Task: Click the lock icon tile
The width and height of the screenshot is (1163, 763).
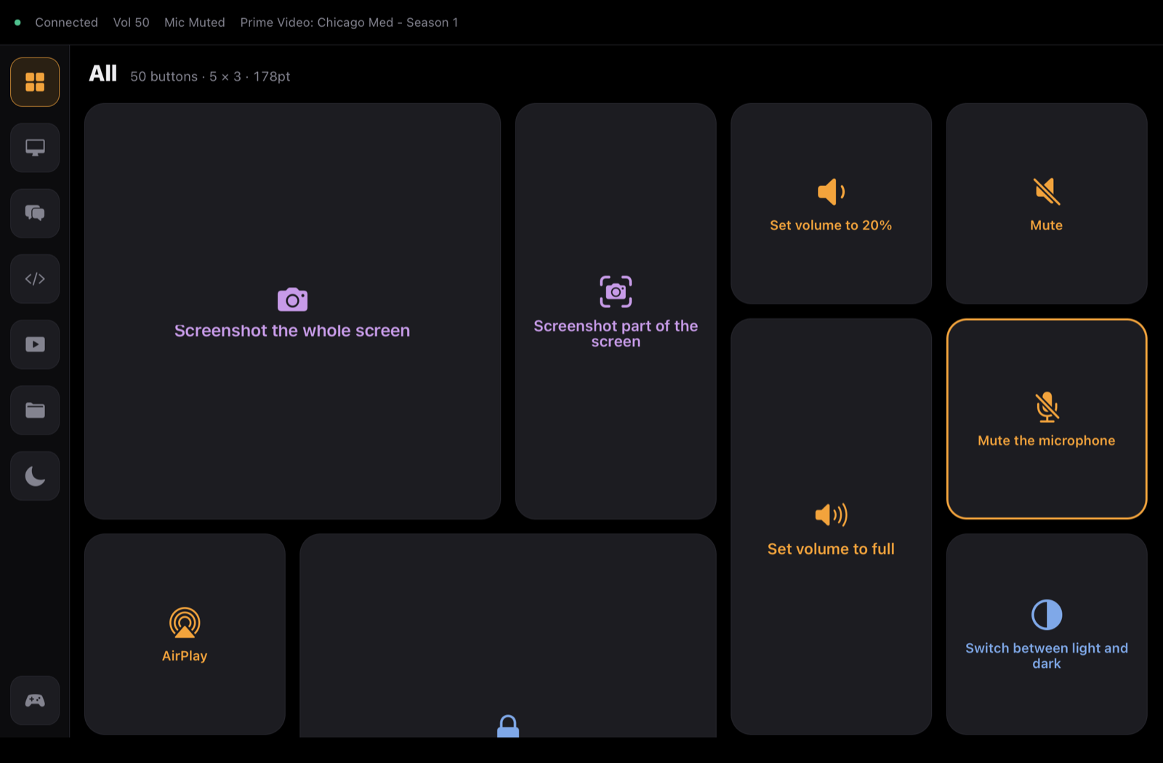Action: (x=507, y=636)
